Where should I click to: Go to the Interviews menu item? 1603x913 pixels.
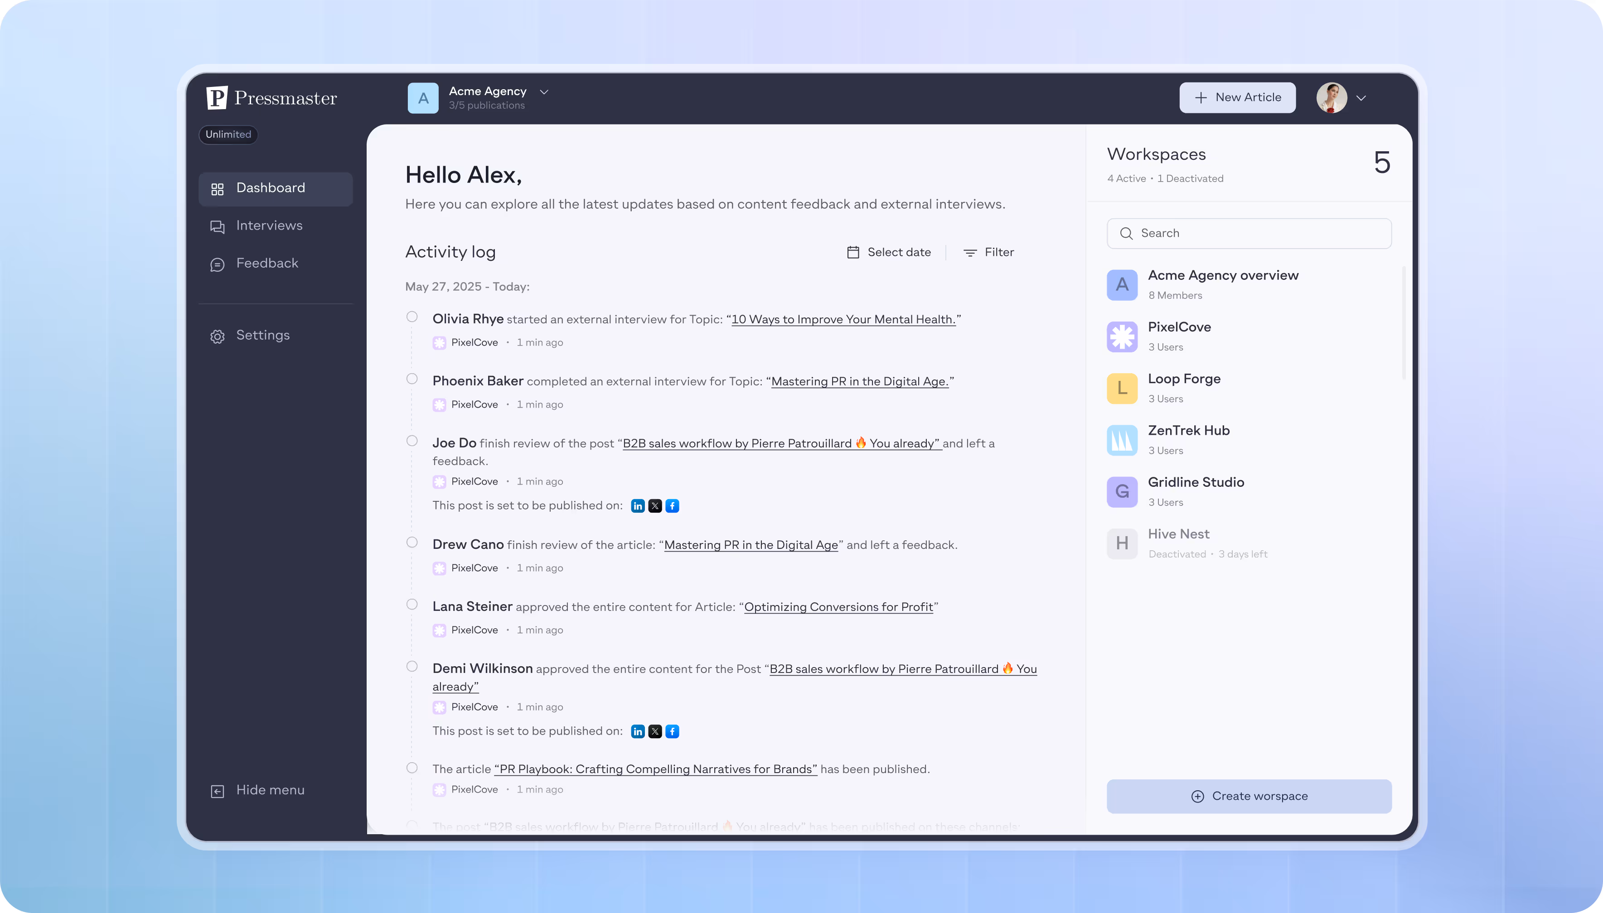269,226
